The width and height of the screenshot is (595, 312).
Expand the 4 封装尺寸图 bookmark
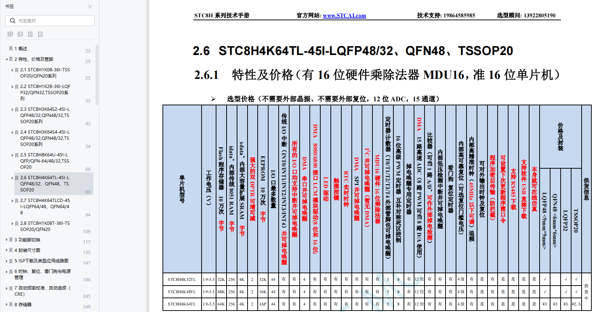7,250
